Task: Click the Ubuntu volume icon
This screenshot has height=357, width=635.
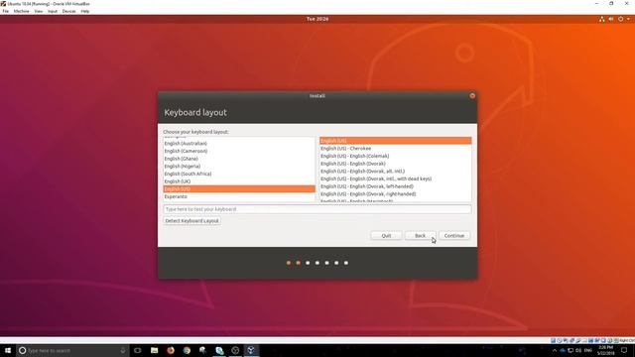Action: click(x=611, y=19)
